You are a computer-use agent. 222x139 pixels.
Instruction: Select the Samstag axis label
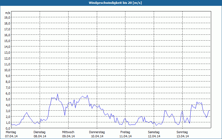(x=154, y=132)
